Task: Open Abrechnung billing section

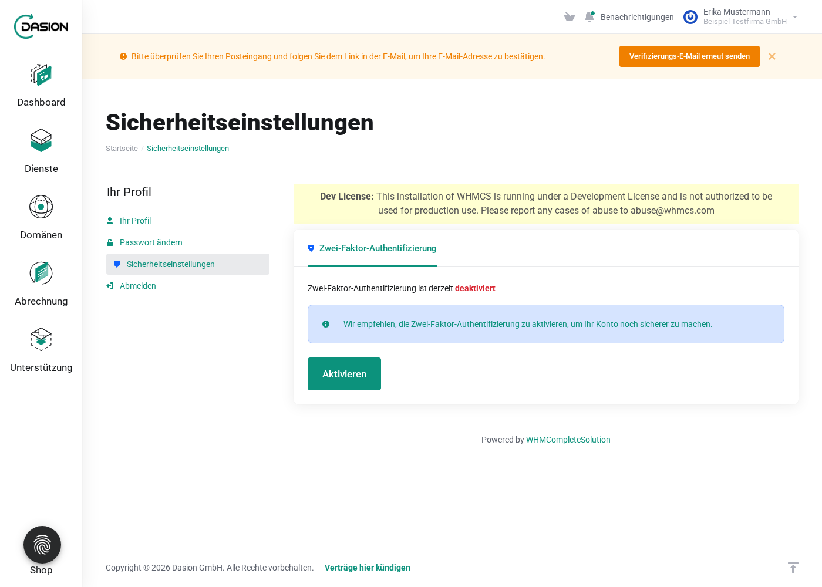Action: coord(41,284)
